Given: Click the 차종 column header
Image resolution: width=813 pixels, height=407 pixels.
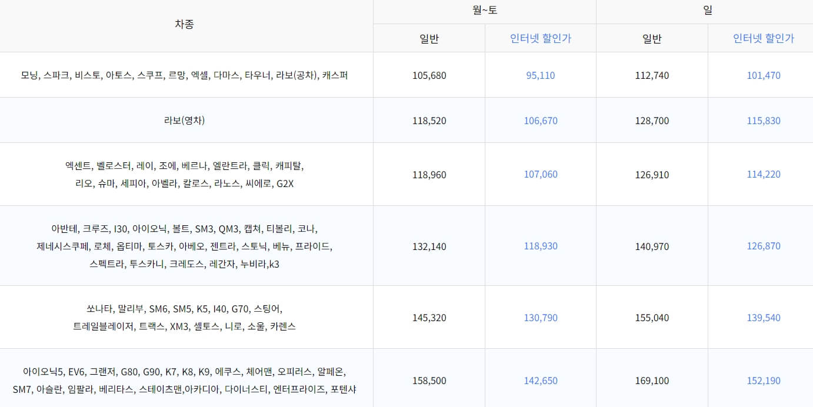Looking at the screenshot, I should 184,25.
